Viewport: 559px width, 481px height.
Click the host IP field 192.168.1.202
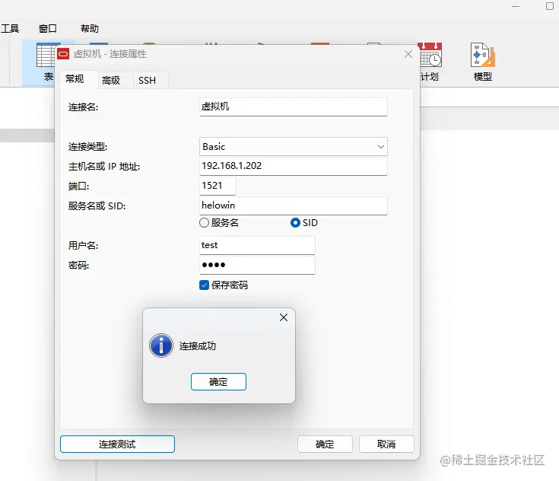tap(293, 166)
